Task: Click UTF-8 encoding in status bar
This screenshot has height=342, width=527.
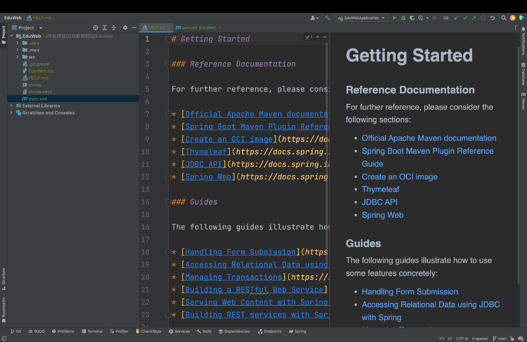Action: (x=462, y=339)
